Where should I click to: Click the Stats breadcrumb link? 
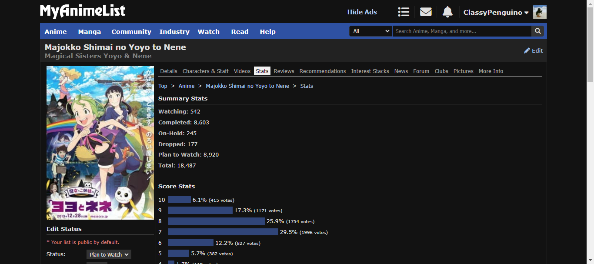307,86
